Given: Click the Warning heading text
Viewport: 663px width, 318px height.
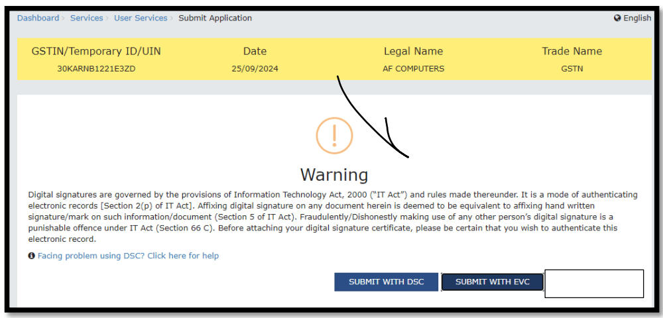Looking at the screenshot, I should [334, 175].
